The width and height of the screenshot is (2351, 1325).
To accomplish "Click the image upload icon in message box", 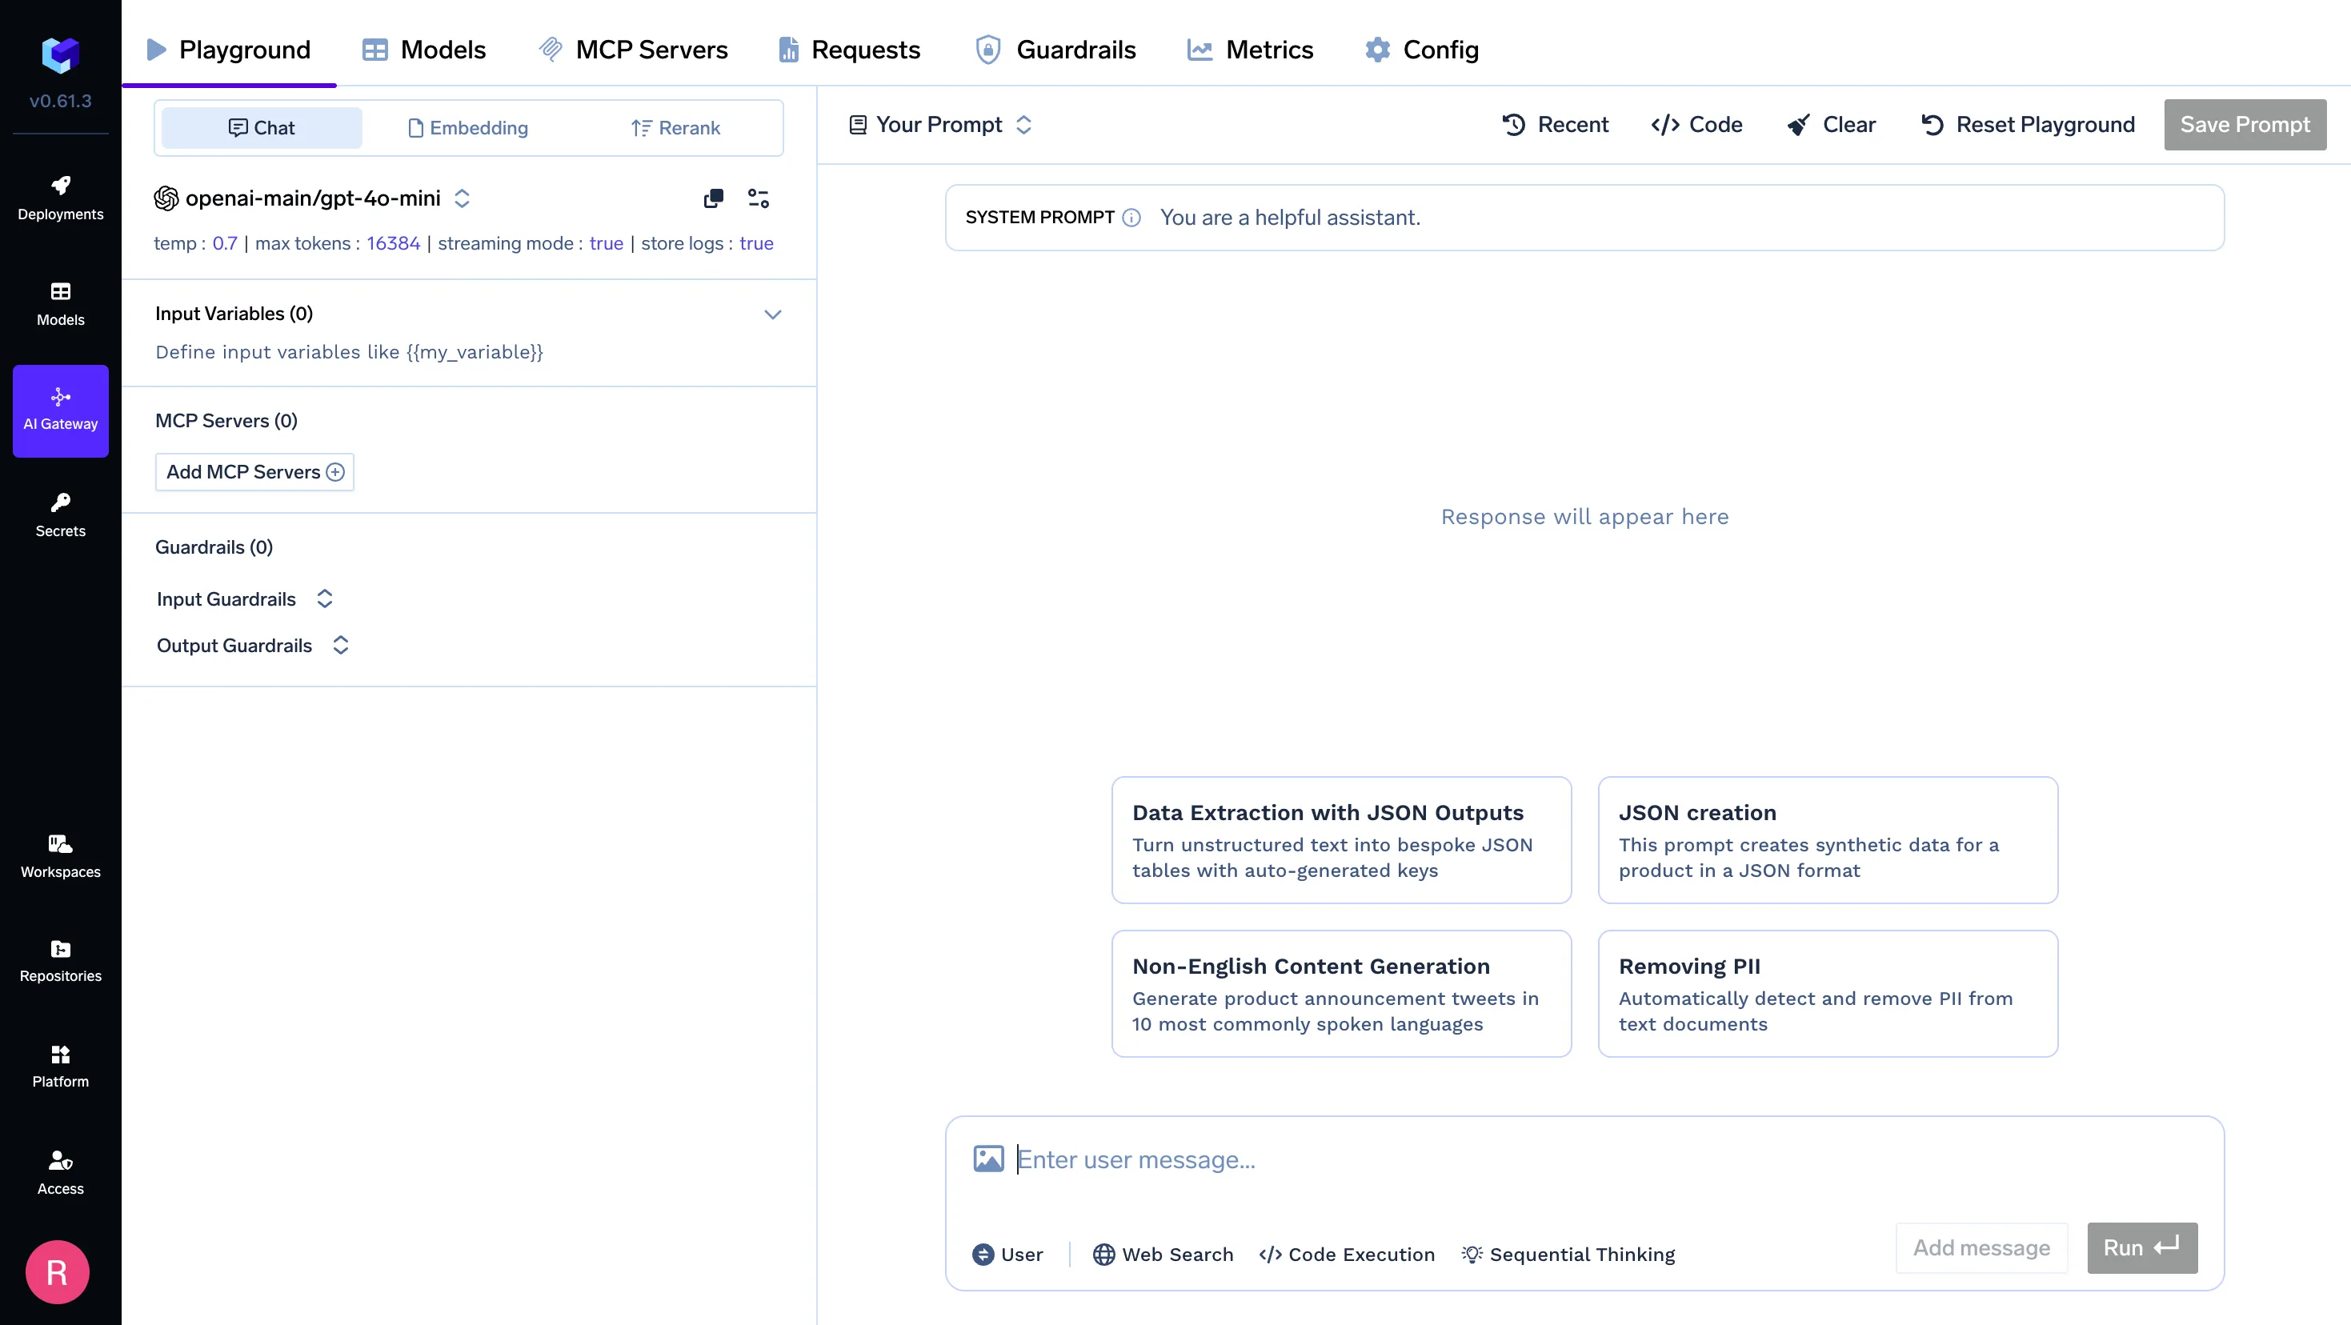I will [988, 1159].
